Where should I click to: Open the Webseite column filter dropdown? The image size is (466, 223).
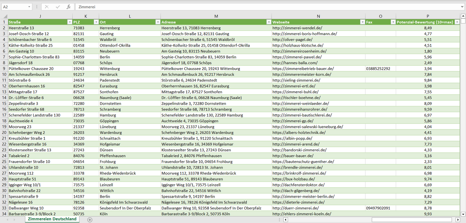click(362, 22)
